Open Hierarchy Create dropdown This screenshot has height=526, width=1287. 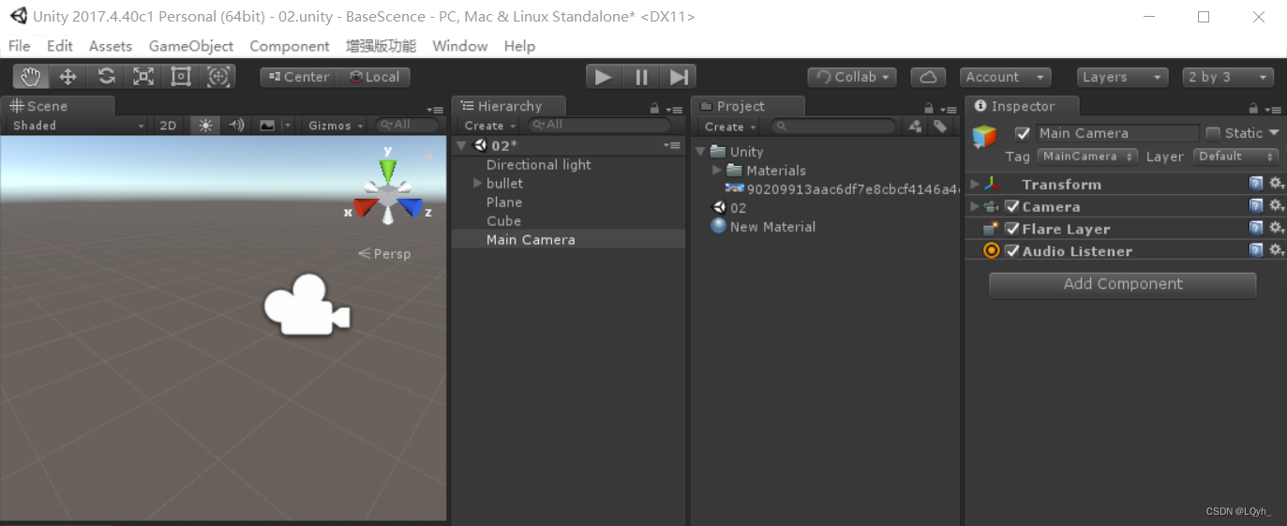pos(490,126)
